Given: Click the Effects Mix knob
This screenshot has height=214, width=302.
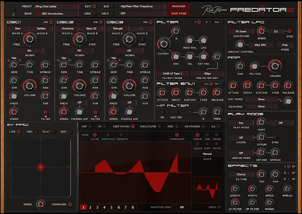Looking at the screenshot, I should pyautogui.click(x=261, y=174).
